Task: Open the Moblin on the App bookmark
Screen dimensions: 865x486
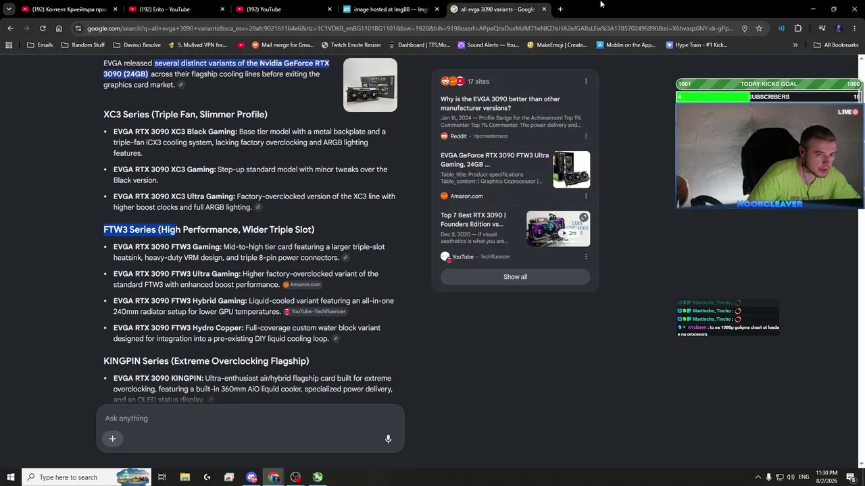Action: click(x=626, y=45)
